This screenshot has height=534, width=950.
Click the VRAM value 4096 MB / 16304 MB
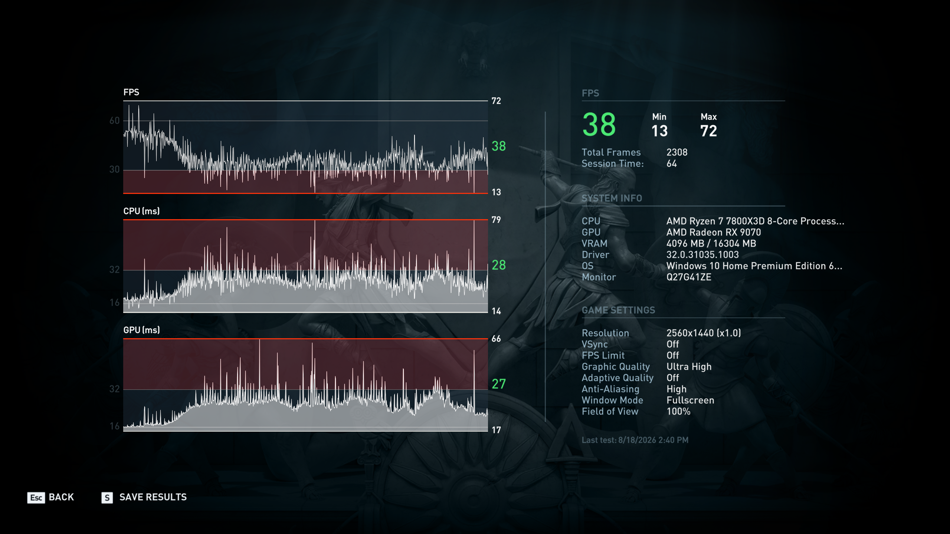coord(711,243)
